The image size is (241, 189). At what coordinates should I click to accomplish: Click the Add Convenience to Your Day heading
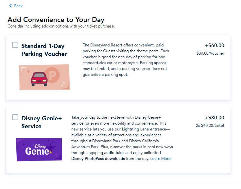coord(56,20)
